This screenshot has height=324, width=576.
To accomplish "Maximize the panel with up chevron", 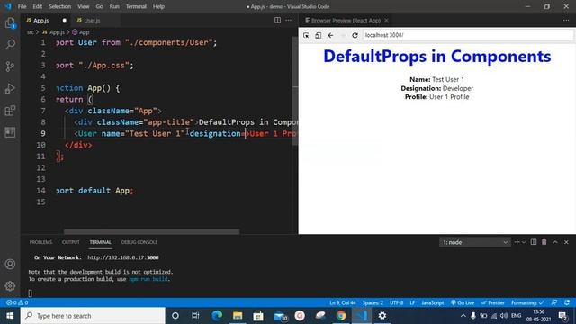I will click(x=555, y=242).
